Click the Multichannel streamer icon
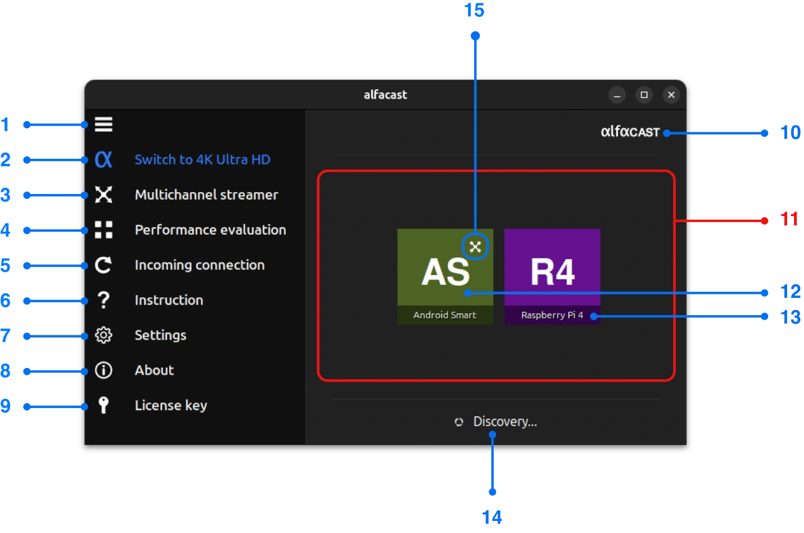Screen dimensions: 804x533 [103, 195]
